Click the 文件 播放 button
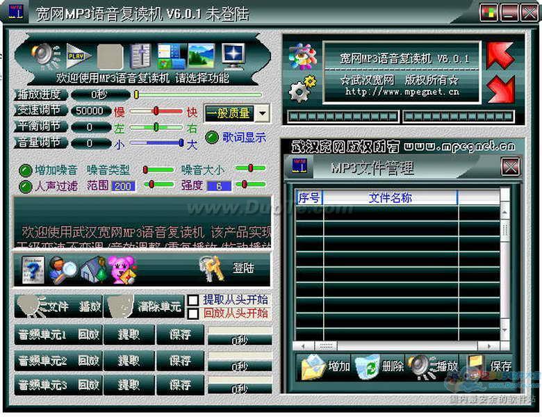Image resolution: width=542 pixels, height=417 pixels. pos(58,306)
